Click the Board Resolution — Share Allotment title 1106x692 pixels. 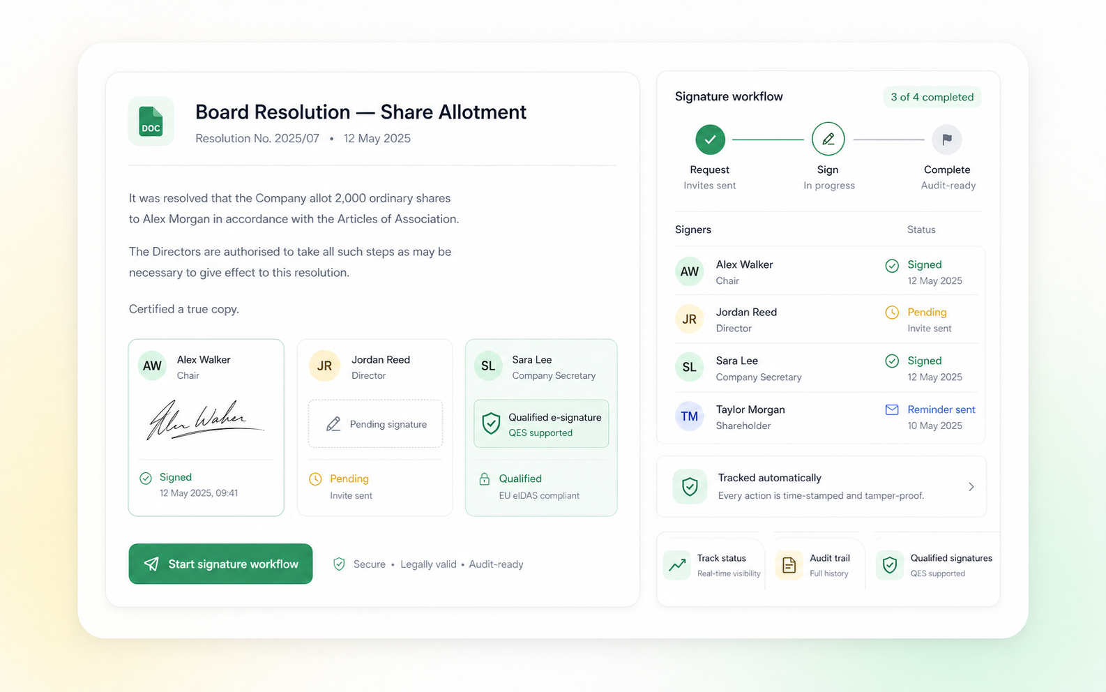tap(361, 112)
